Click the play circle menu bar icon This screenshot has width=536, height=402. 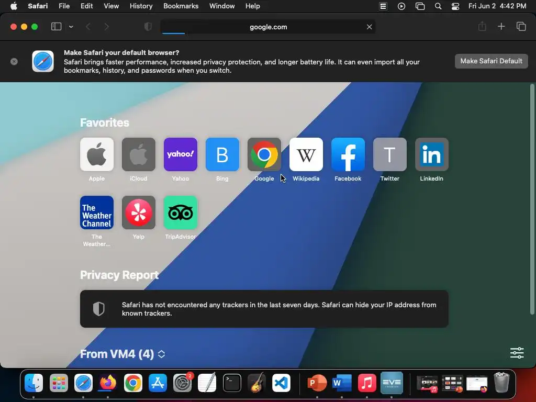point(401,6)
